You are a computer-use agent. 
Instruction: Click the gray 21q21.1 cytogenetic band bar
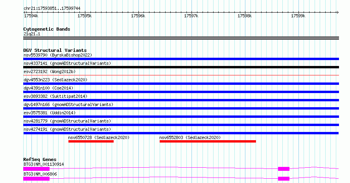coord(181,38)
